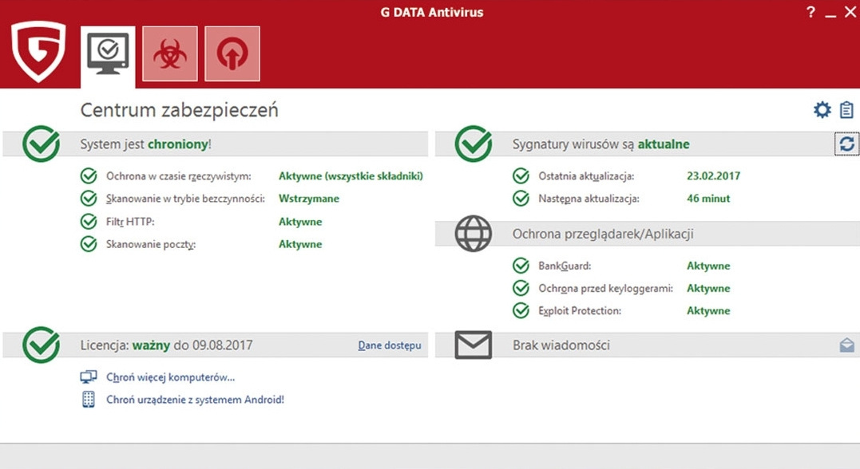Switch to the virus protection biohazard tab
The height and width of the screenshot is (469, 860).
[170, 53]
